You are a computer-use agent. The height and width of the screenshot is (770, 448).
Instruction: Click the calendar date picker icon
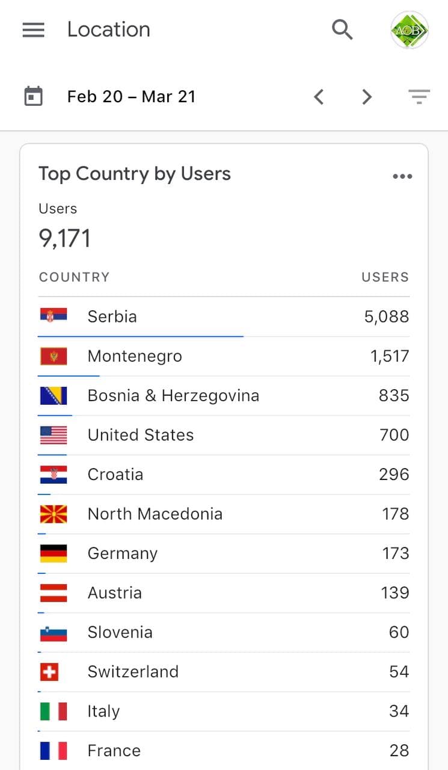coord(33,96)
